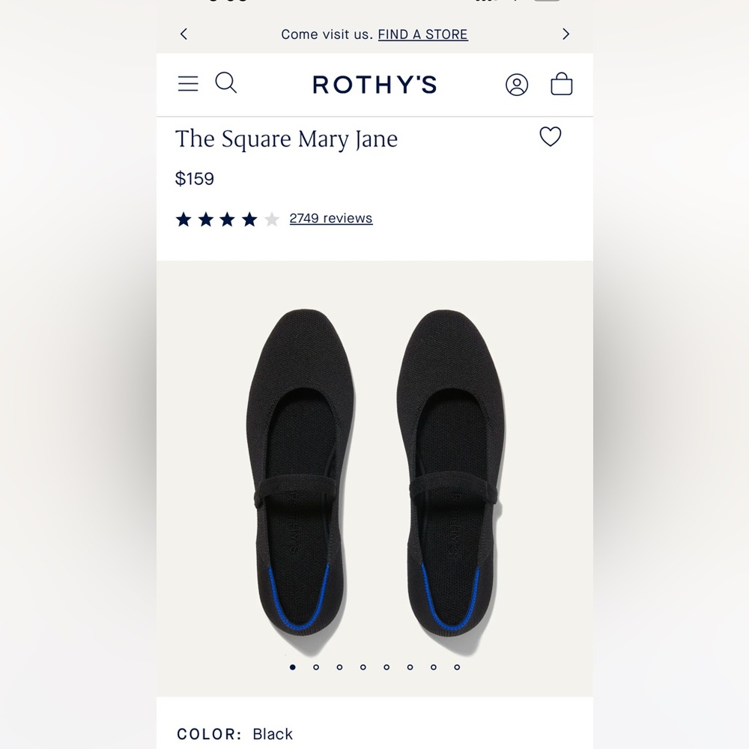Click the Mary Jane product photo
Screen dimensions: 749x749
point(374,472)
